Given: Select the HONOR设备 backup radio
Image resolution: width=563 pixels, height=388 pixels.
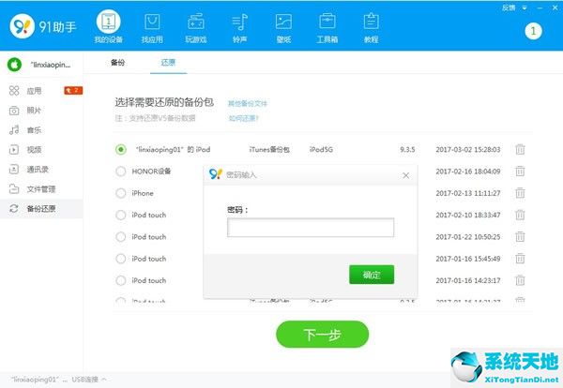Looking at the screenshot, I should (x=121, y=172).
